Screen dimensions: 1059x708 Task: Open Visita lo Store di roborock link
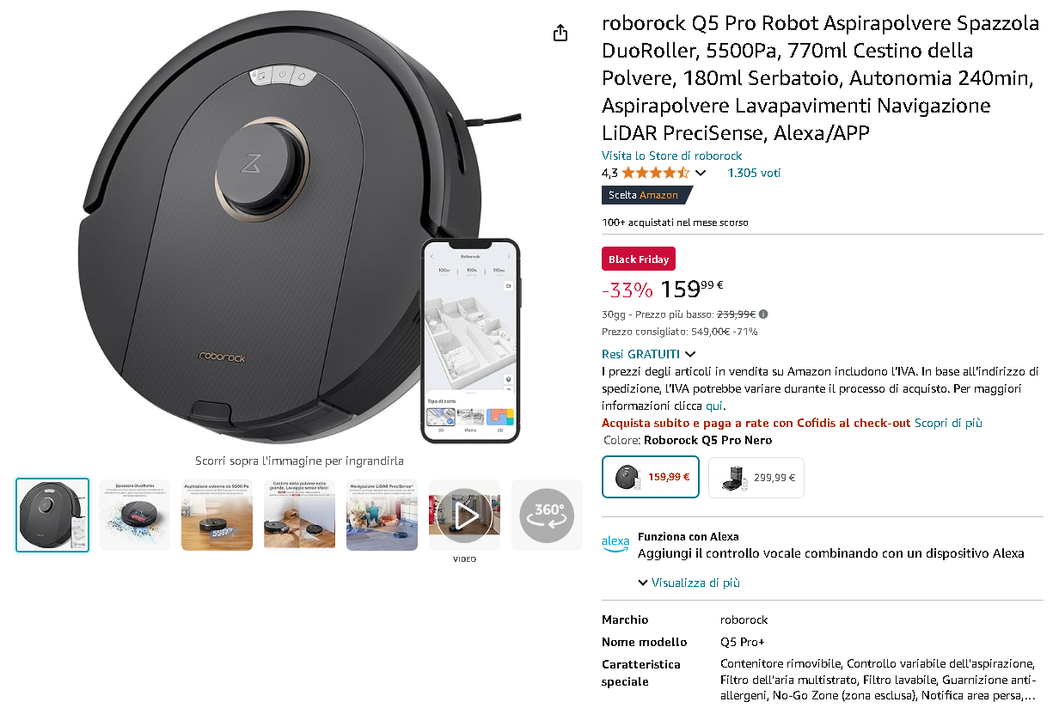(671, 156)
